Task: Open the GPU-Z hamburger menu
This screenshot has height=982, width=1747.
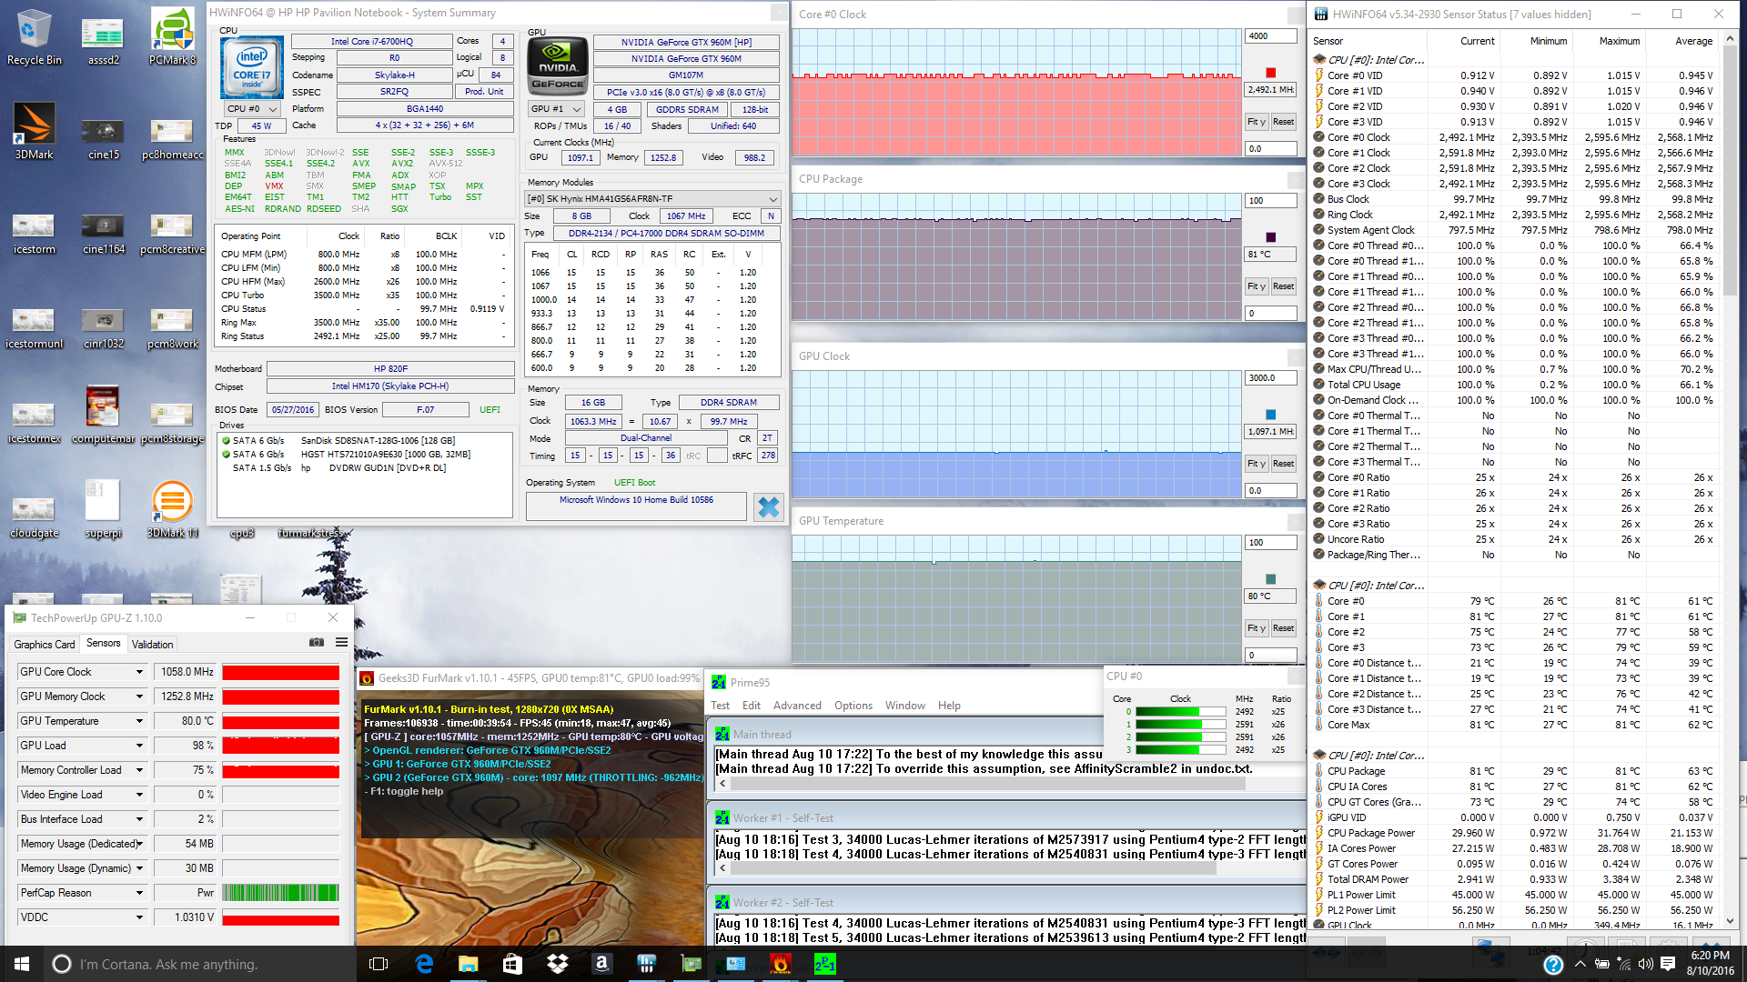Action: 341,643
